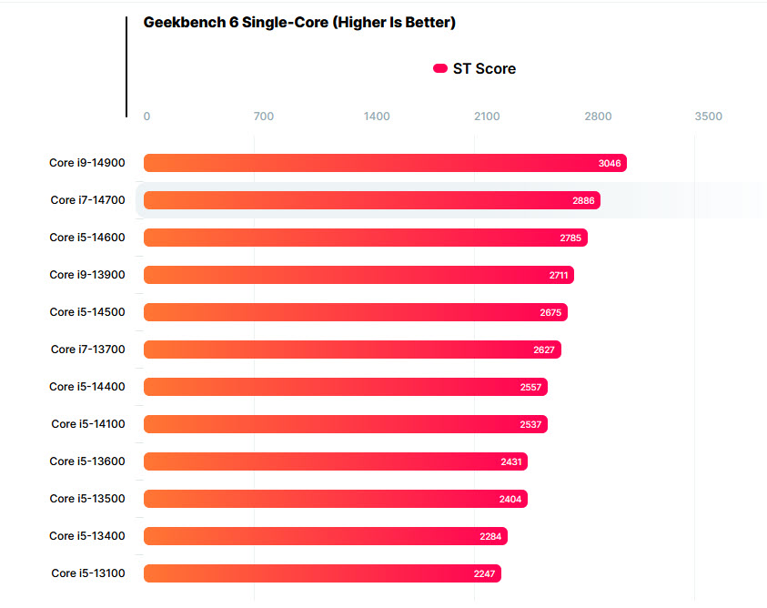Click the Core i7-13700 bar
This screenshot has height=608, width=767.
tap(352, 350)
